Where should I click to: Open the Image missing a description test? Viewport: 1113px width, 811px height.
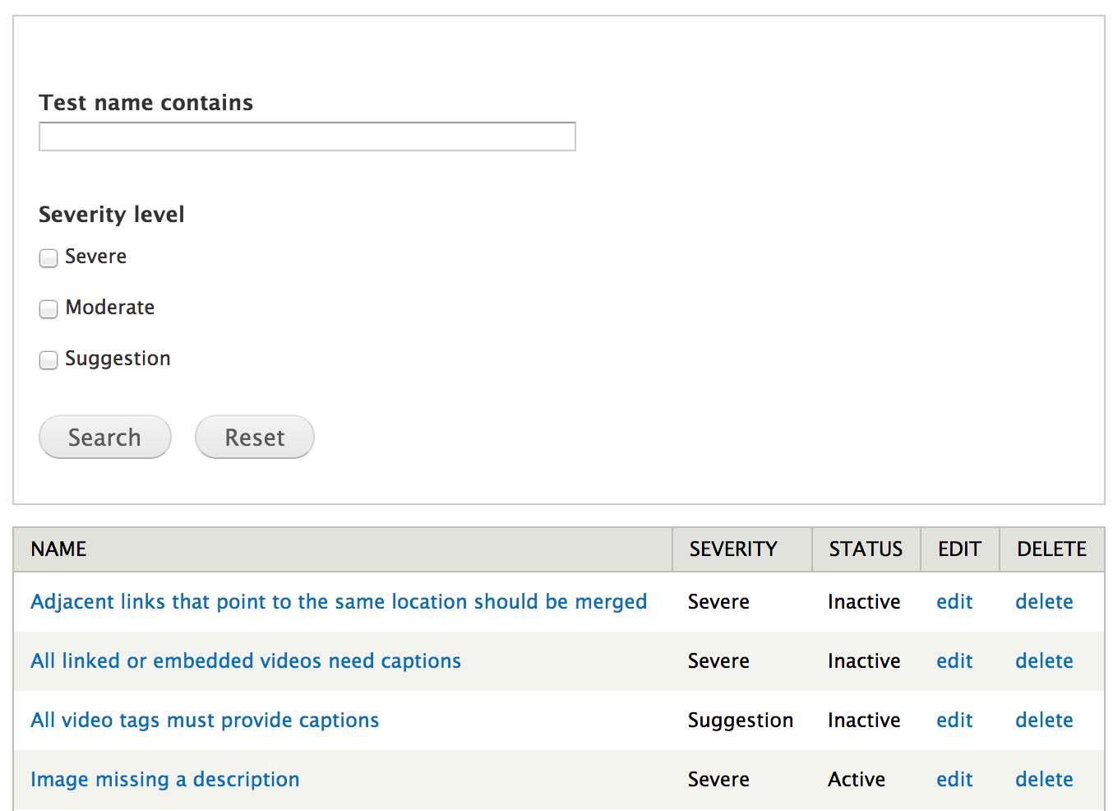(x=164, y=779)
